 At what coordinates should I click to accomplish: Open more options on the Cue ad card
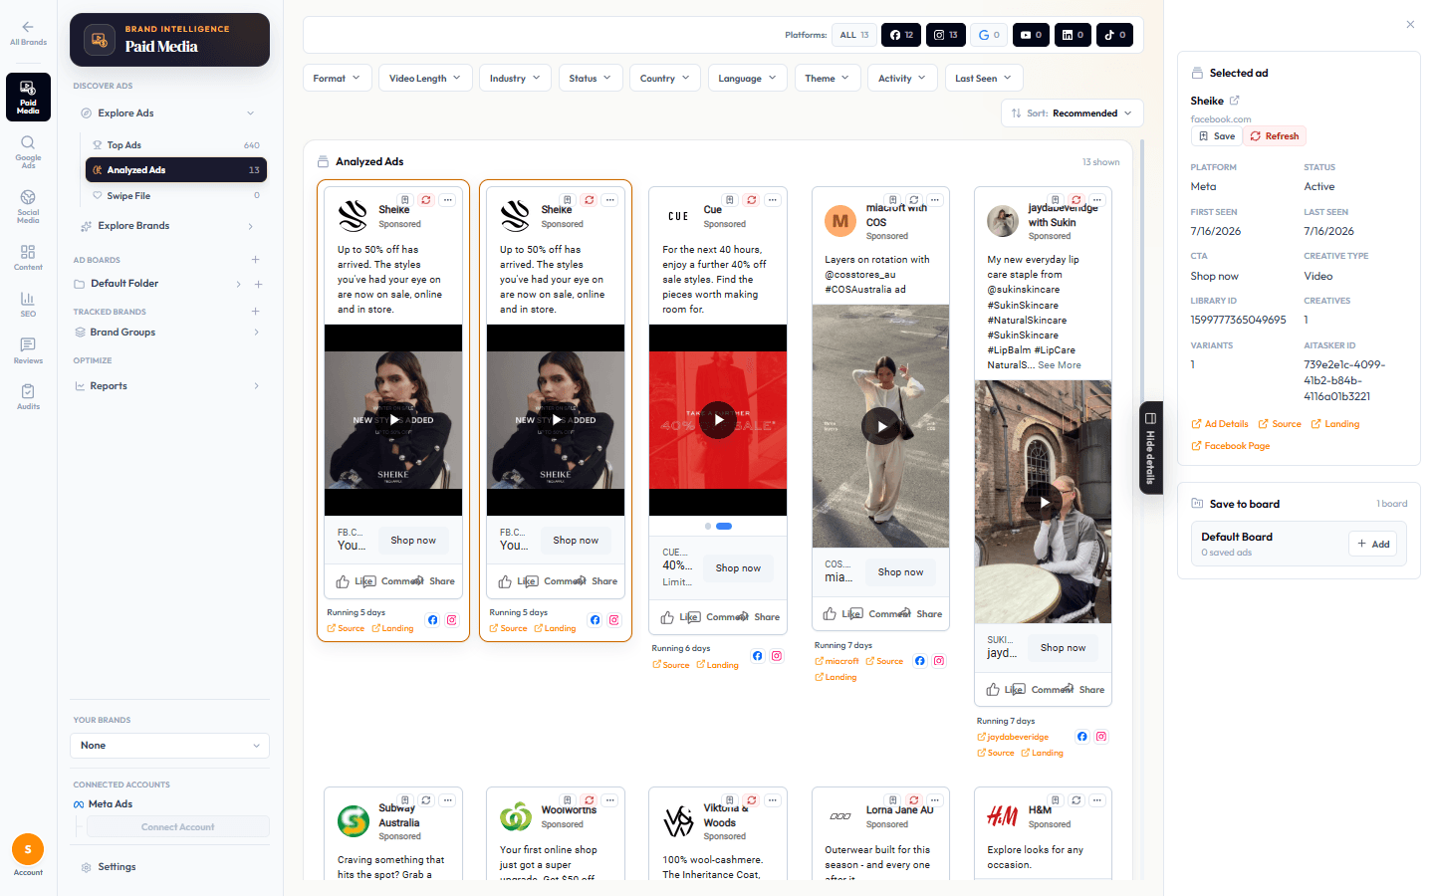pos(773,200)
